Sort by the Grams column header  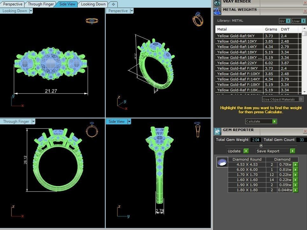[x=271, y=29]
